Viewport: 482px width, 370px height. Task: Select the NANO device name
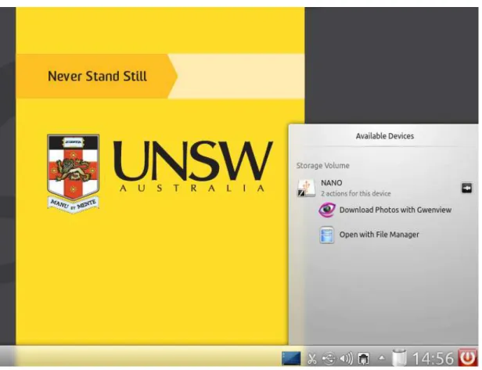click(x=332, y=183)
